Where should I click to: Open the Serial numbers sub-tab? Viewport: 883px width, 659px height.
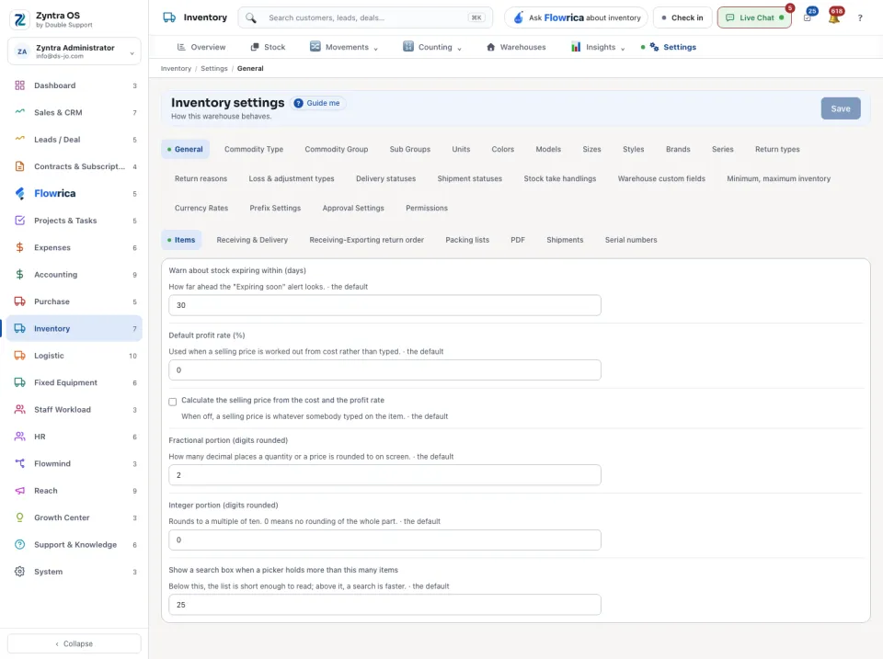coord(631,240)
